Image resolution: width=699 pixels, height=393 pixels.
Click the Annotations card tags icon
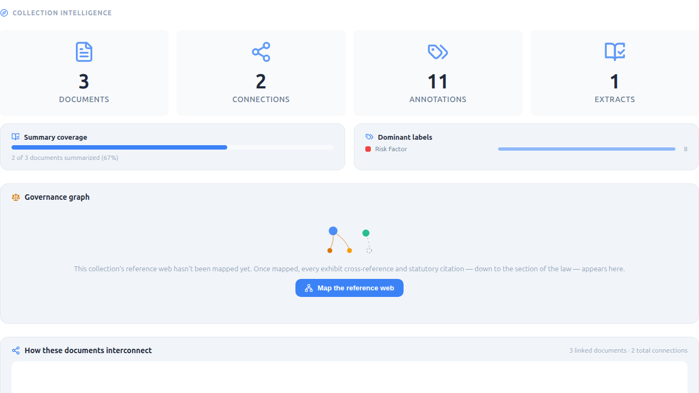click(438, 52)
